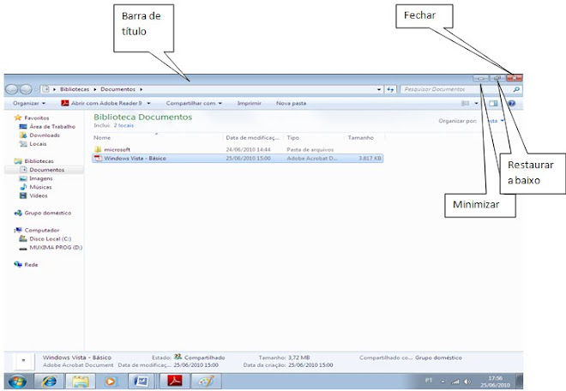Click the 3.817 KB size cell
The image size is (566, 391).
click(x=370, y=158)
